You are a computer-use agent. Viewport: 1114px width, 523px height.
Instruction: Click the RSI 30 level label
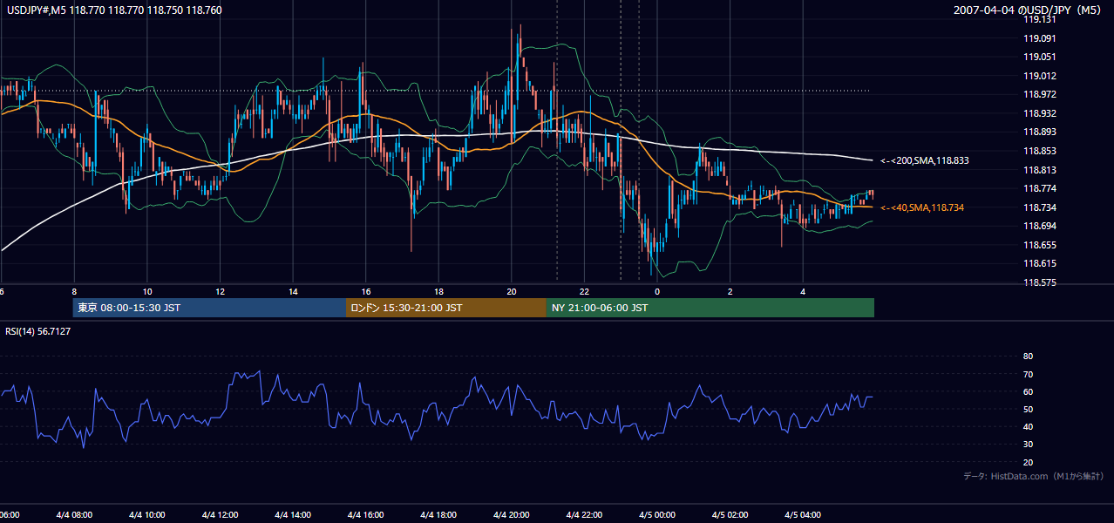click(x=1028, y=445)
